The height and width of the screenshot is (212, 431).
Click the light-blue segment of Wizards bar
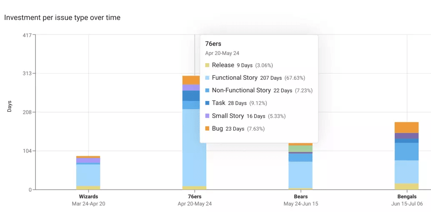coord(88,175)
